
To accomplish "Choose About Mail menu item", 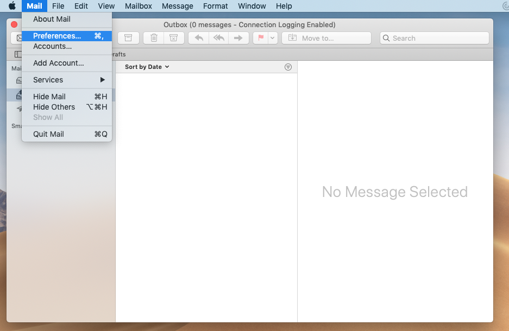I will point(67,19).
